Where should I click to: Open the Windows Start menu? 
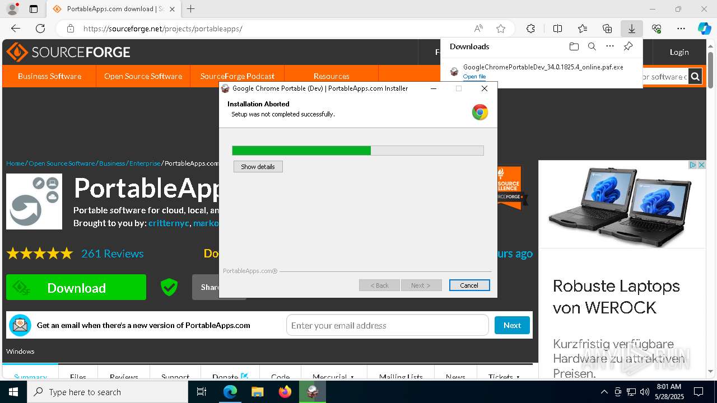coord(13,392)
